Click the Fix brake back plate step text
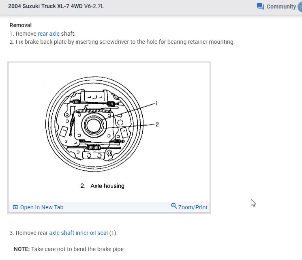 pyautogui.click(x=122, y=42)
